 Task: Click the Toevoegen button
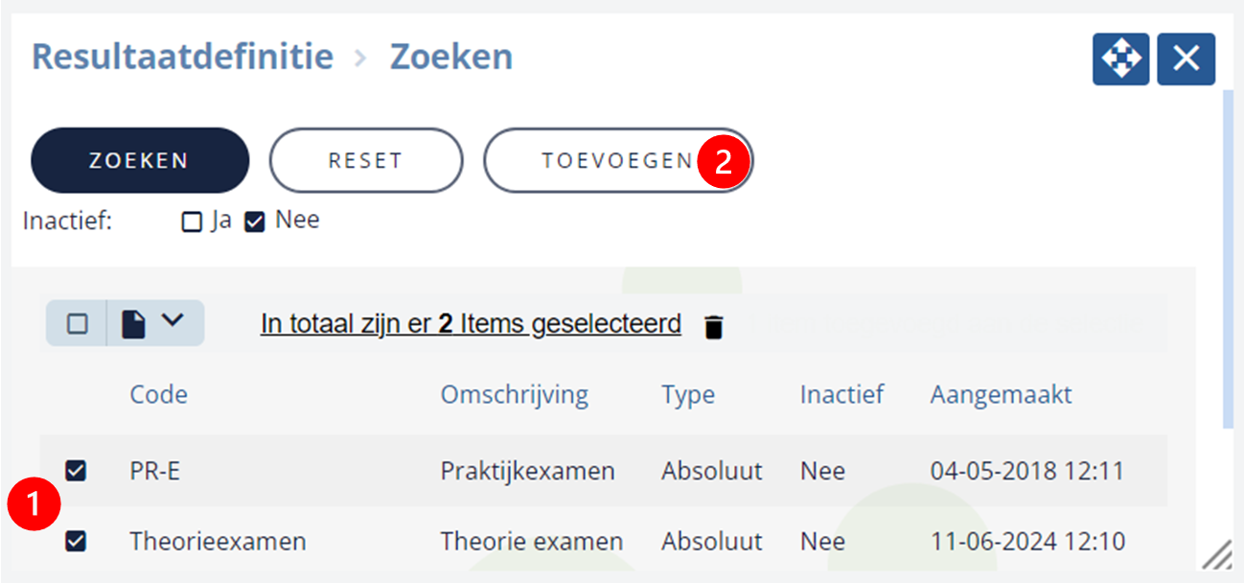pyautogui.click(x=617, y=161)
